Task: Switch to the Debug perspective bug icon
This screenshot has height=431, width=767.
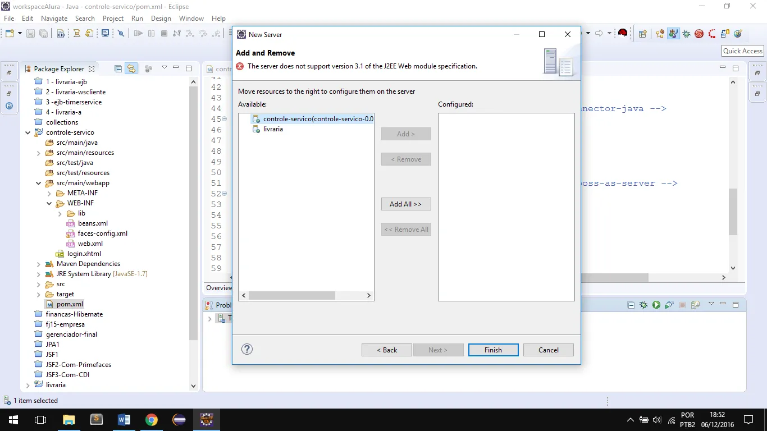Action: point(686,34)
